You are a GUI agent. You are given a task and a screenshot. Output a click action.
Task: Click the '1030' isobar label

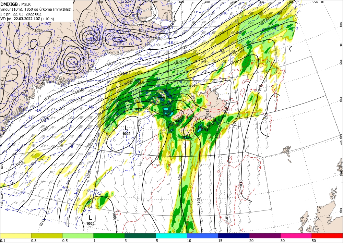click(x=158, y=38)
